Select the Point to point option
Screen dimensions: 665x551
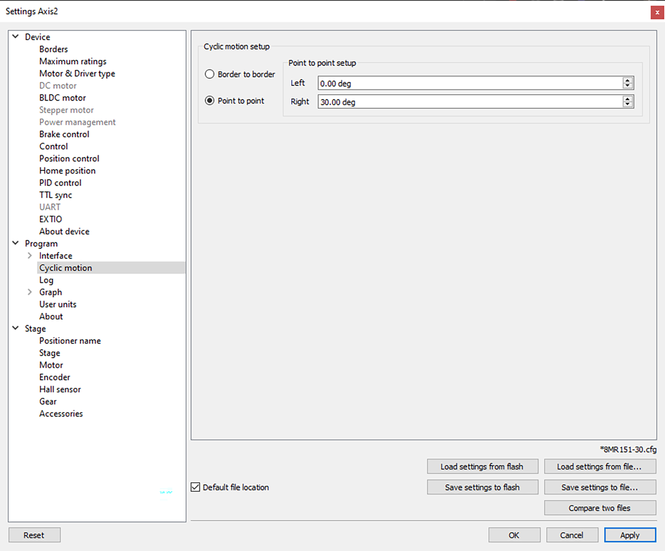pyautogui.click(x=210, y=101)
